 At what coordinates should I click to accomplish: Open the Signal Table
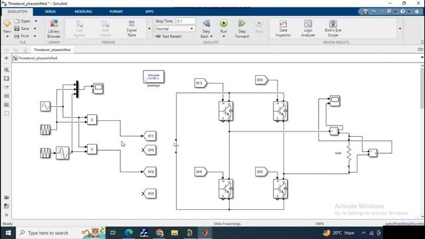coord(131,29)
